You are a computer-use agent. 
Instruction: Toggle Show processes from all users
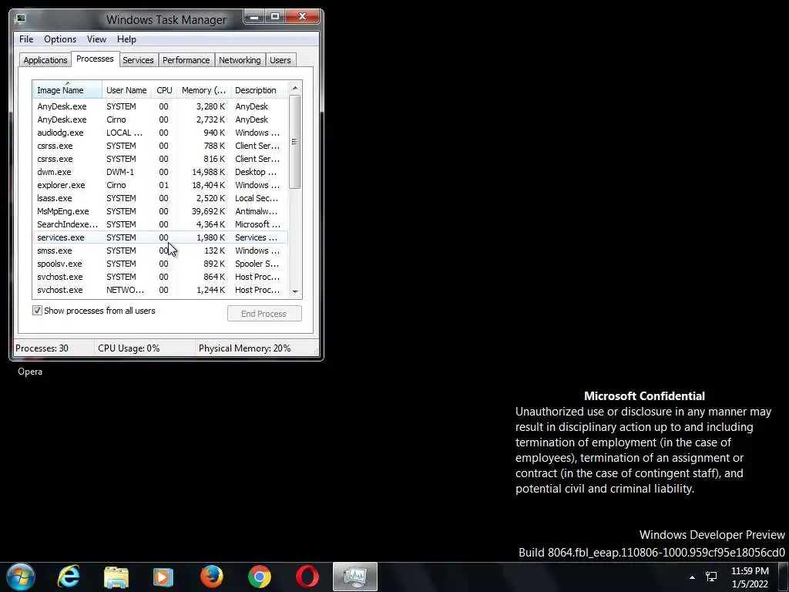[37, 311]
